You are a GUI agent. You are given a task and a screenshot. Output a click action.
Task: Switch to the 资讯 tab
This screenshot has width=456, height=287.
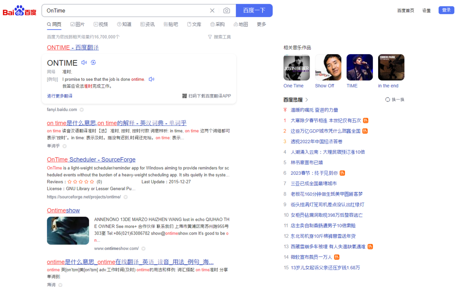[x=147, y=24]
